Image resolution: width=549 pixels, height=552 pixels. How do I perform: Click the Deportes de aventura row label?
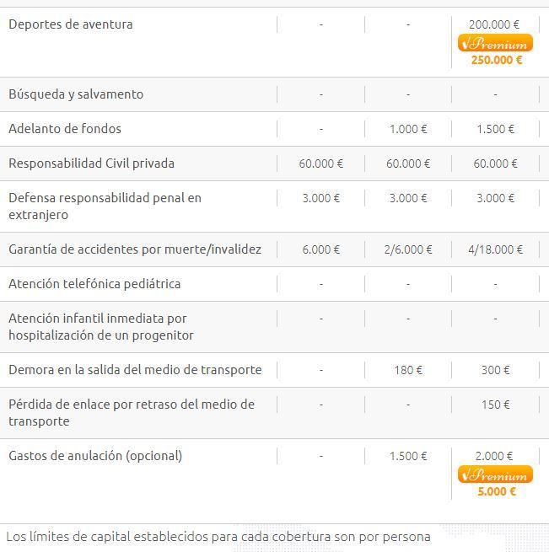pyautogui.click(x=71, y=24)
